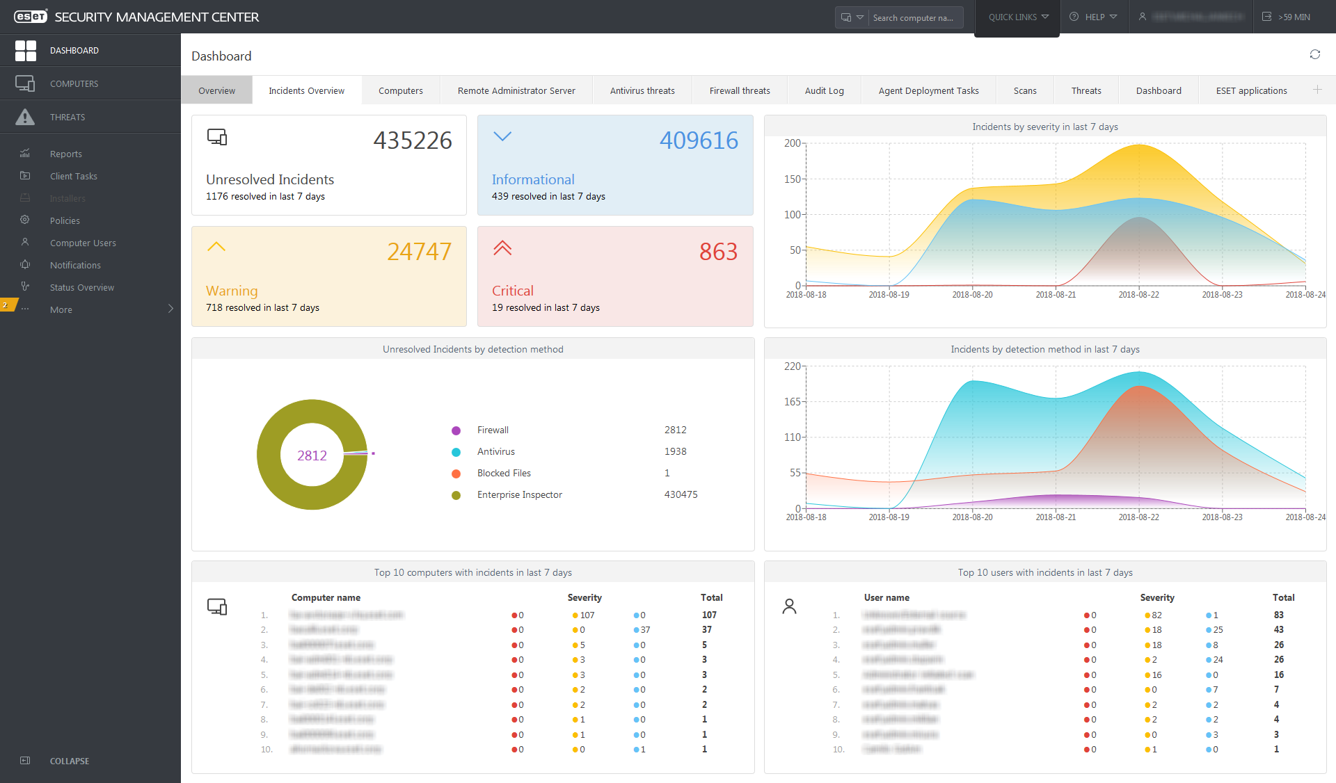
Task: Click the Status Overview icon in sidebar
Action: (x=24, y=287)
